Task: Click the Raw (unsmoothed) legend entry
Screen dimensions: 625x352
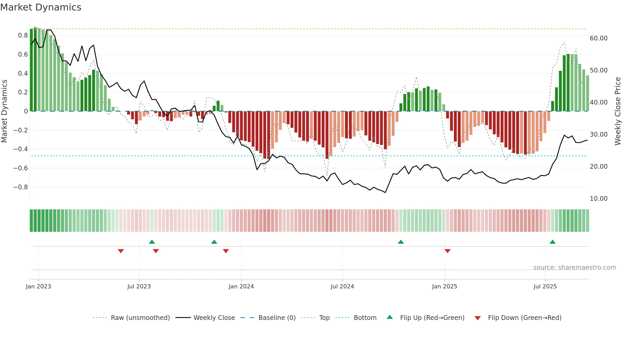Action: (x=131, y=318)
